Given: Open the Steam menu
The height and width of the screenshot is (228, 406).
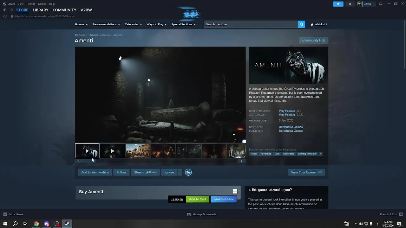Looking at the screenshot, I should (x=9, y=4).
